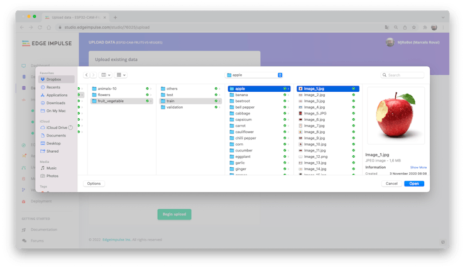
Task: Select the animals-10 folder
Action: 121,89
